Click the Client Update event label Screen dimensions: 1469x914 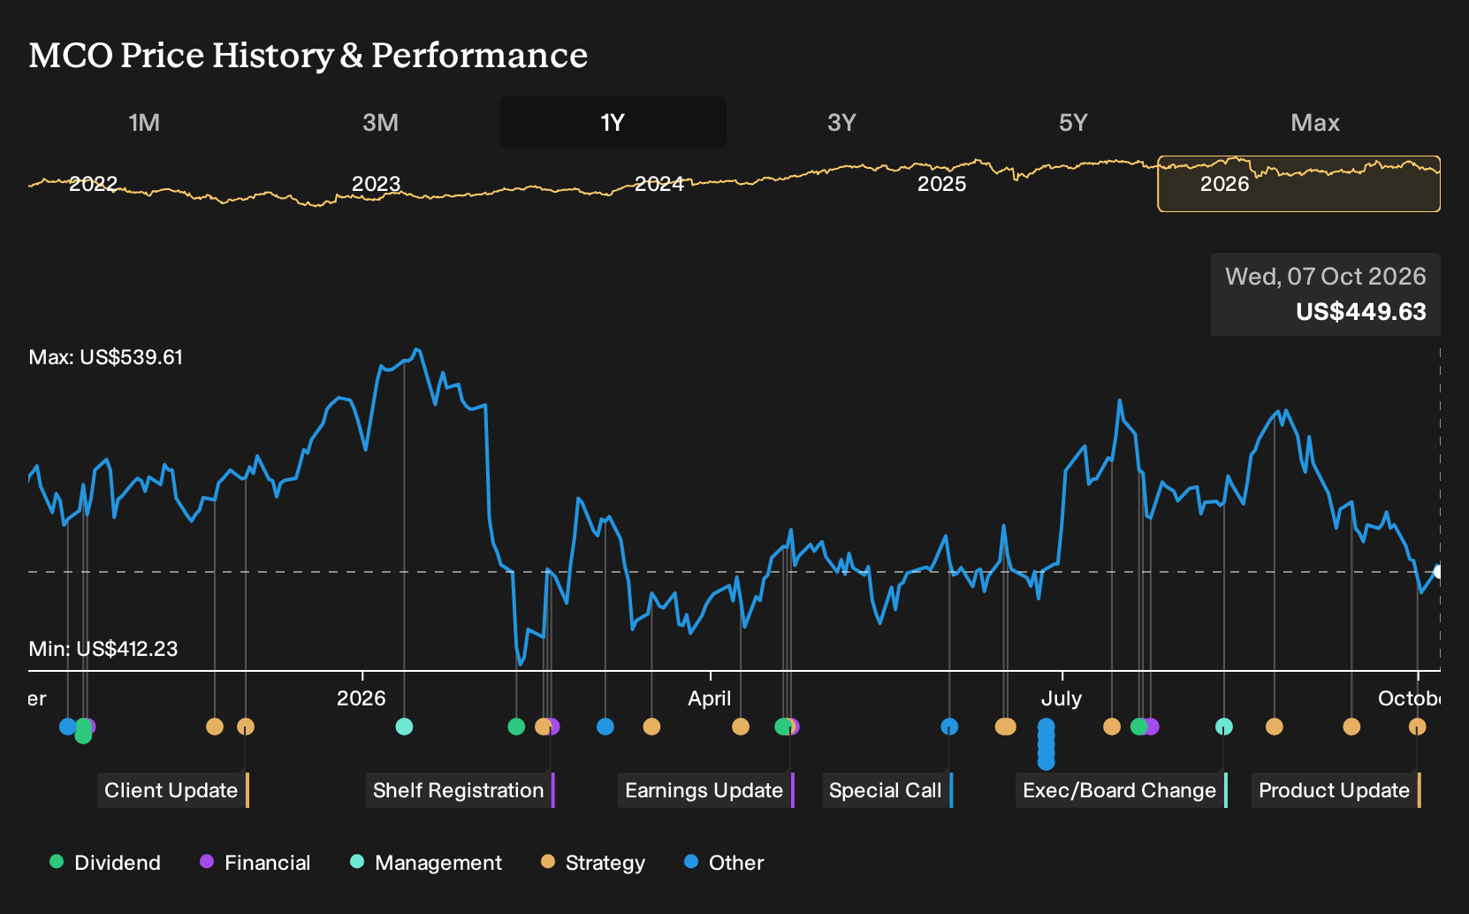[x=173, y=790]
